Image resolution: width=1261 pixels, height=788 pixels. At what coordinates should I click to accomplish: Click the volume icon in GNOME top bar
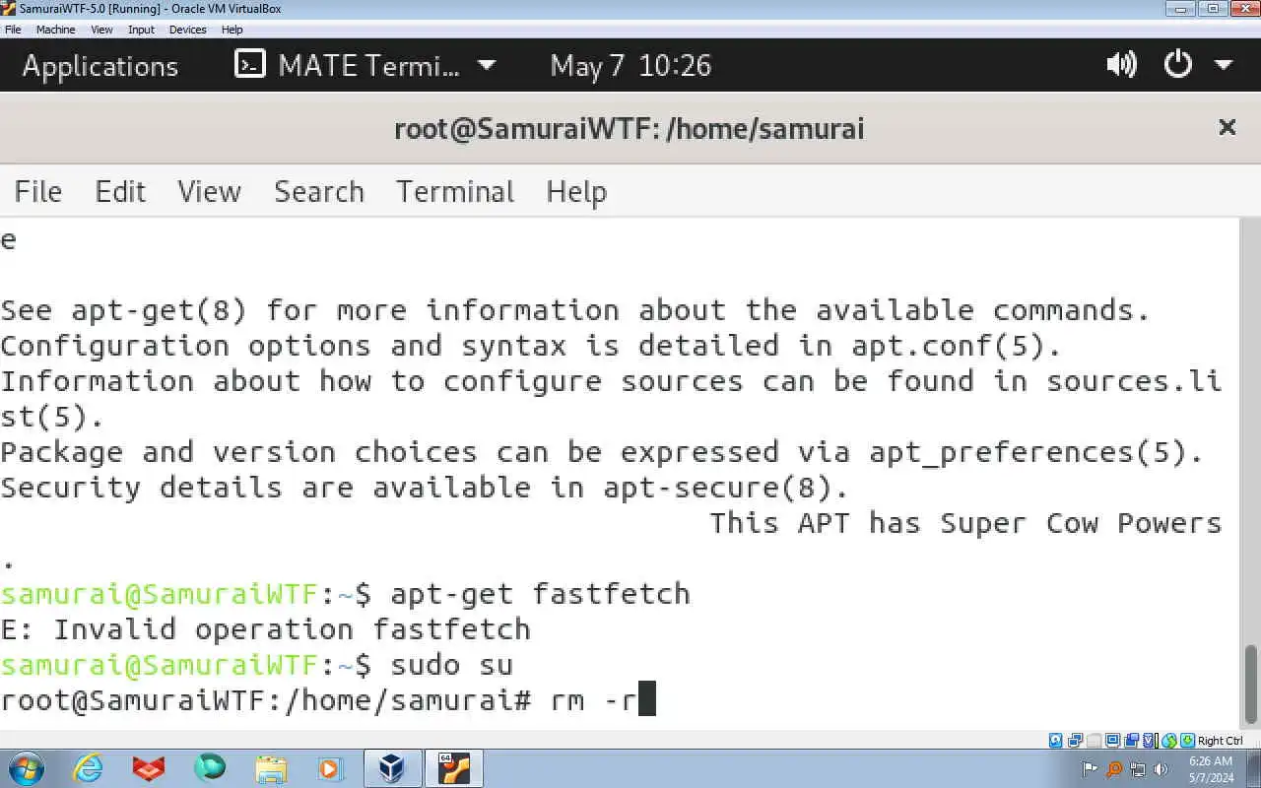click(1121, 66)
